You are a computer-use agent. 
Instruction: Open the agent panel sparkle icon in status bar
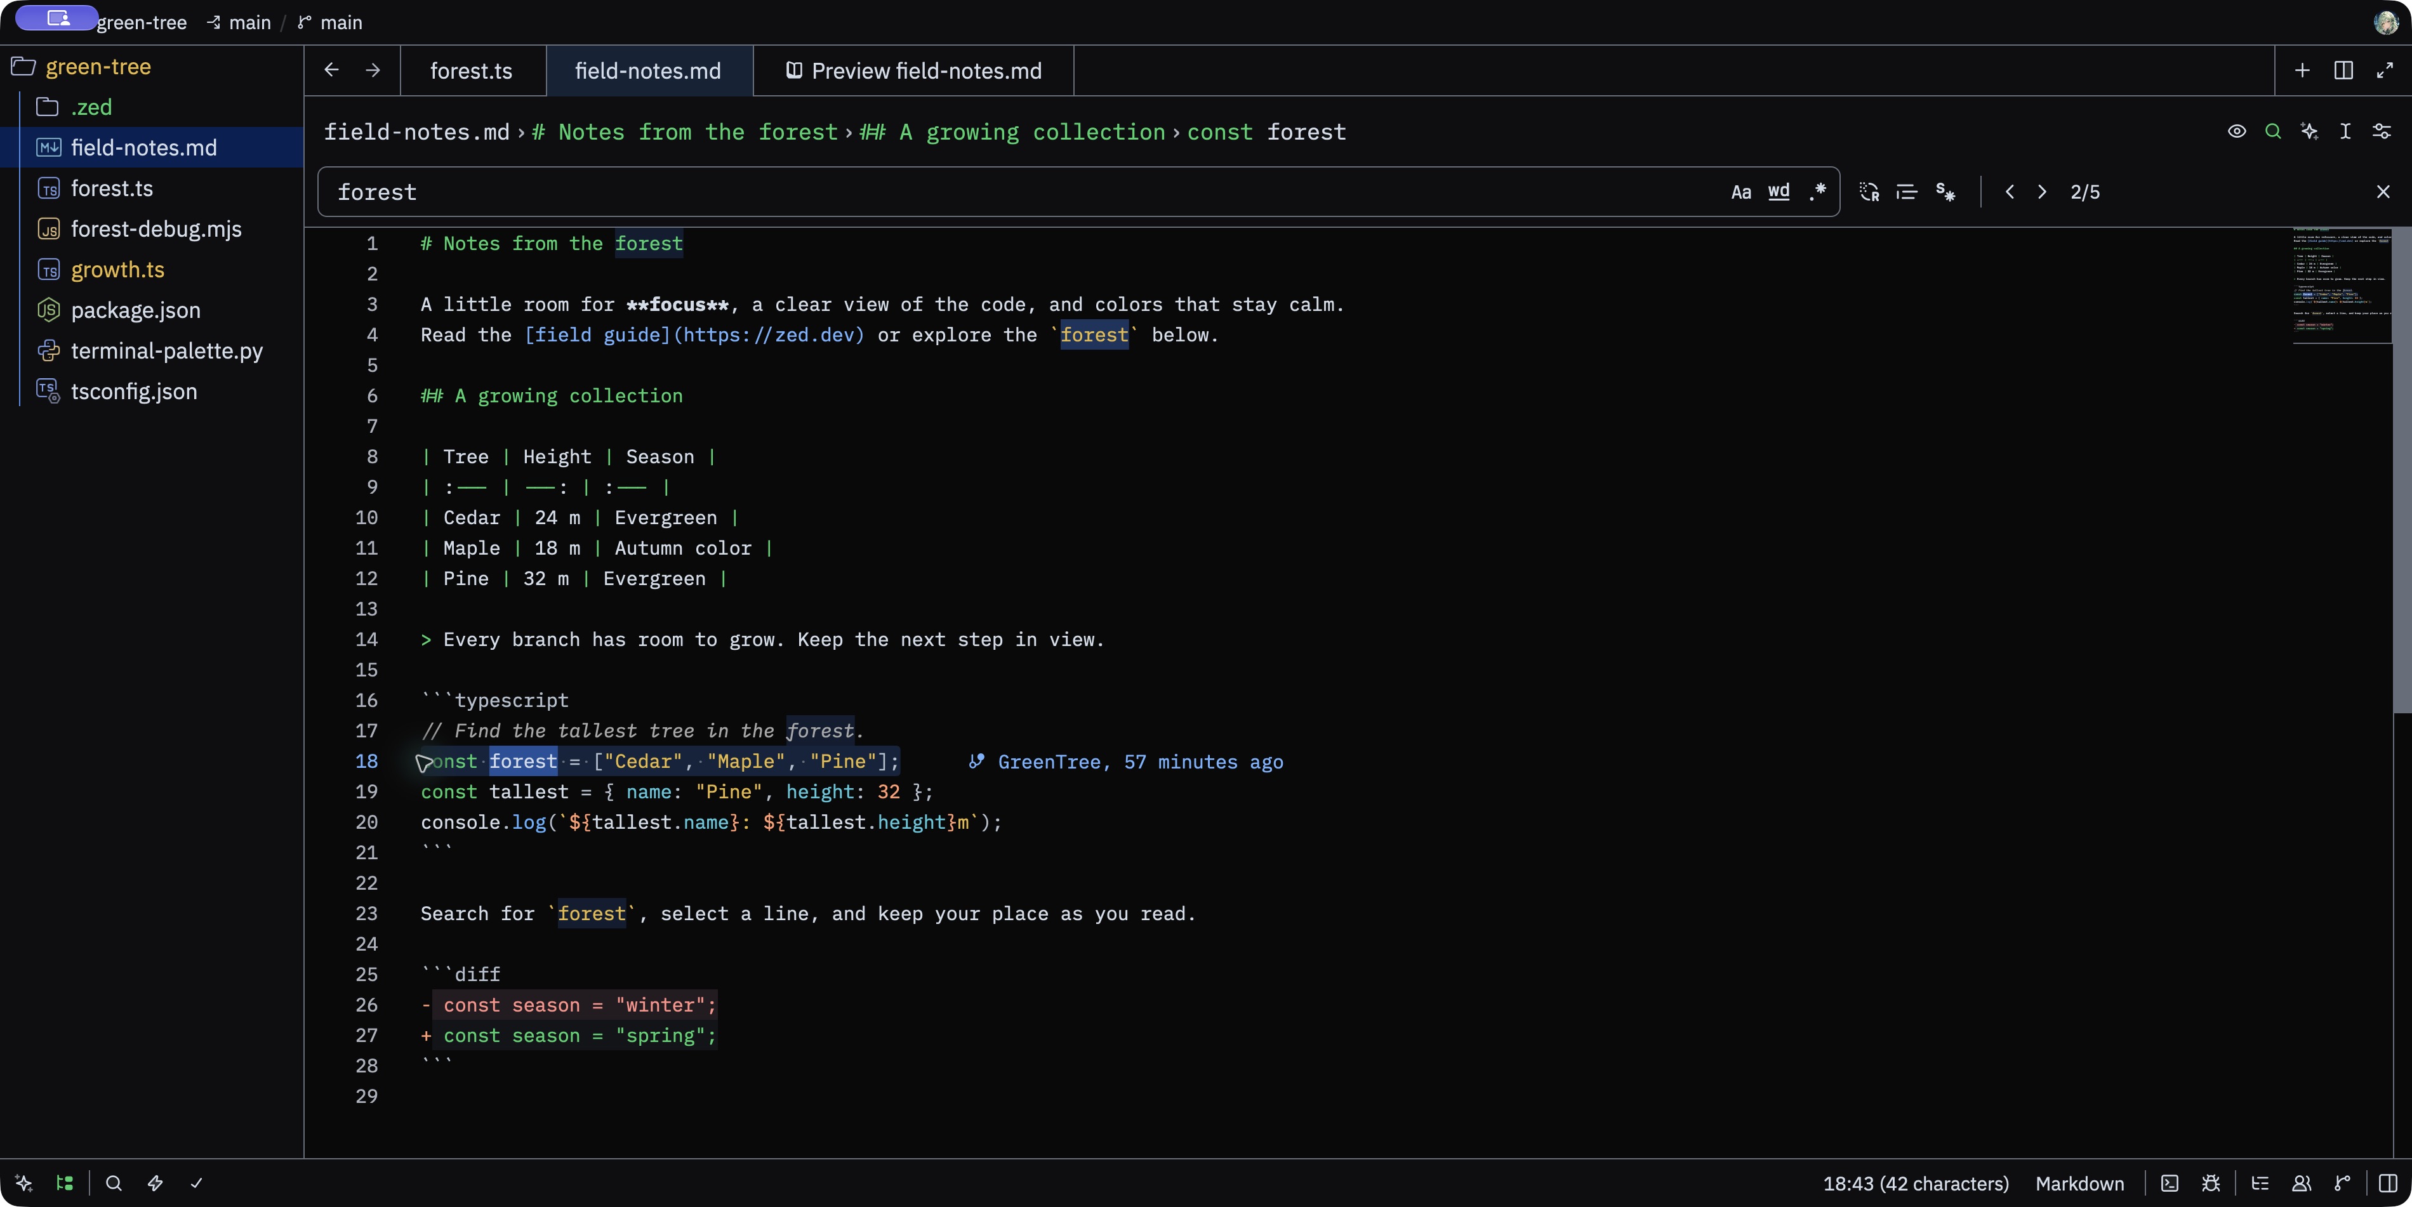(24, 1184)
